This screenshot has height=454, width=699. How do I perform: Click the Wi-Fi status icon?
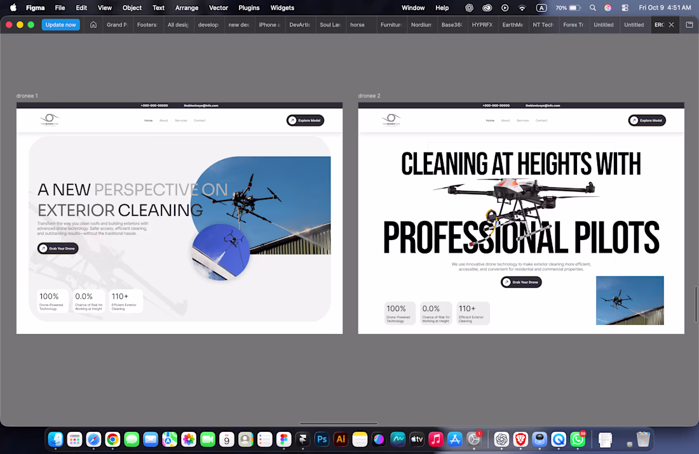[522, 8]
